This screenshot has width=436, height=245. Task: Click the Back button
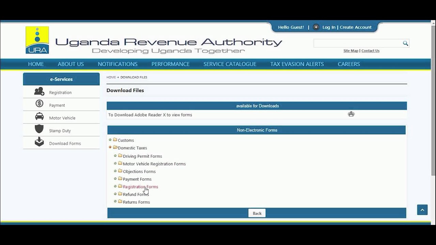[x=257, y=213]
